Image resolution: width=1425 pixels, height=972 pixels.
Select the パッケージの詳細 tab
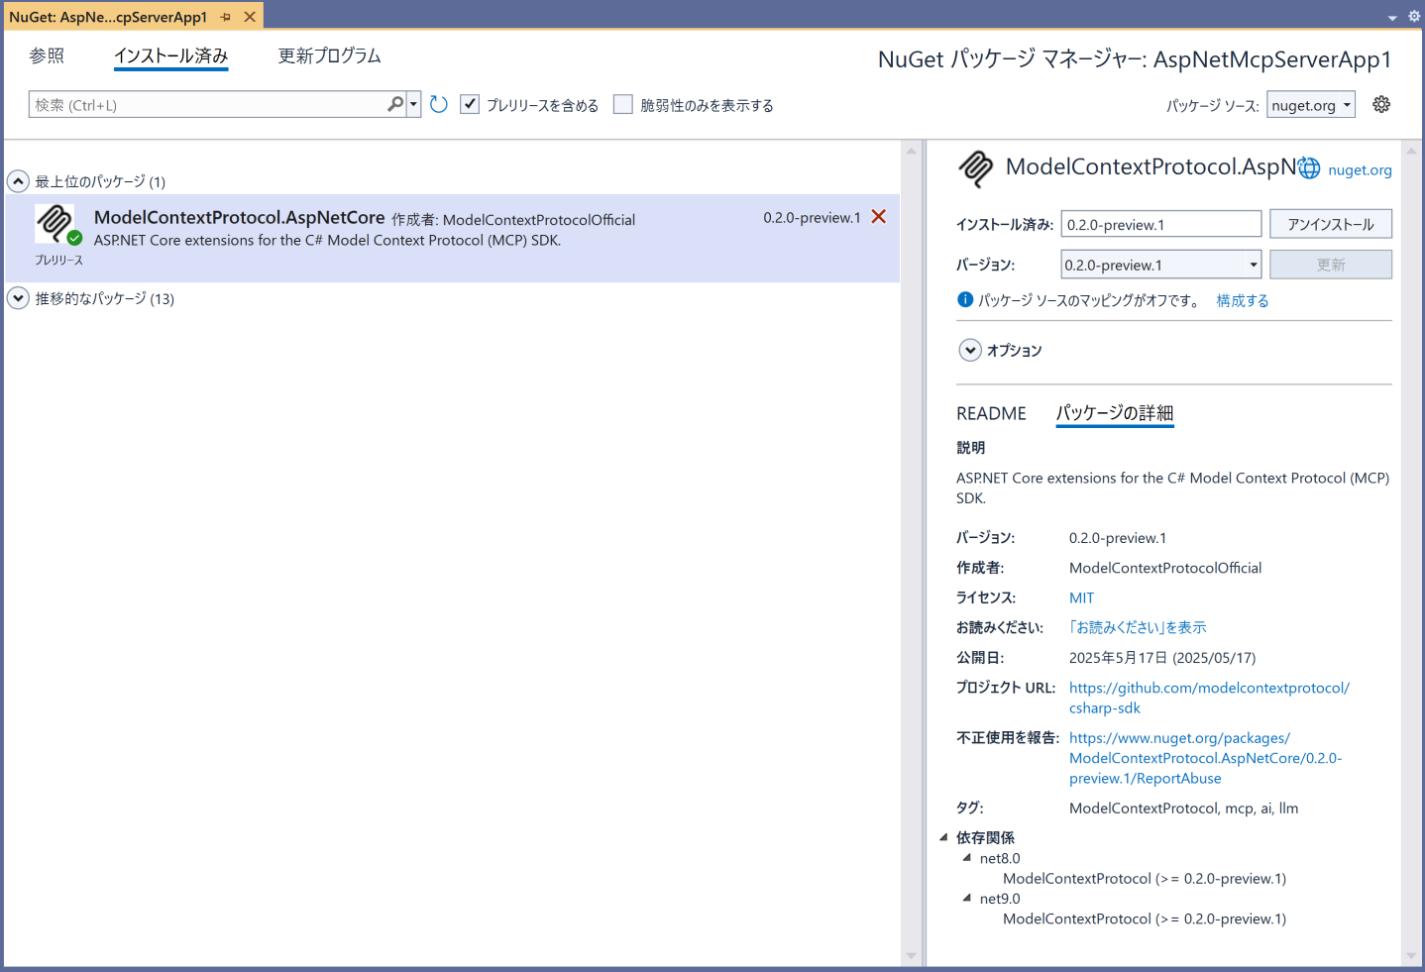tap(1115, 413)
